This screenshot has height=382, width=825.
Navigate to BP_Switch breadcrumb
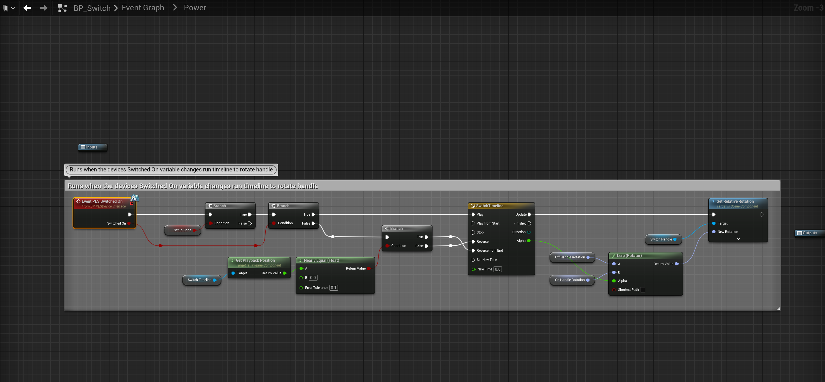click(x=92, y=8)
